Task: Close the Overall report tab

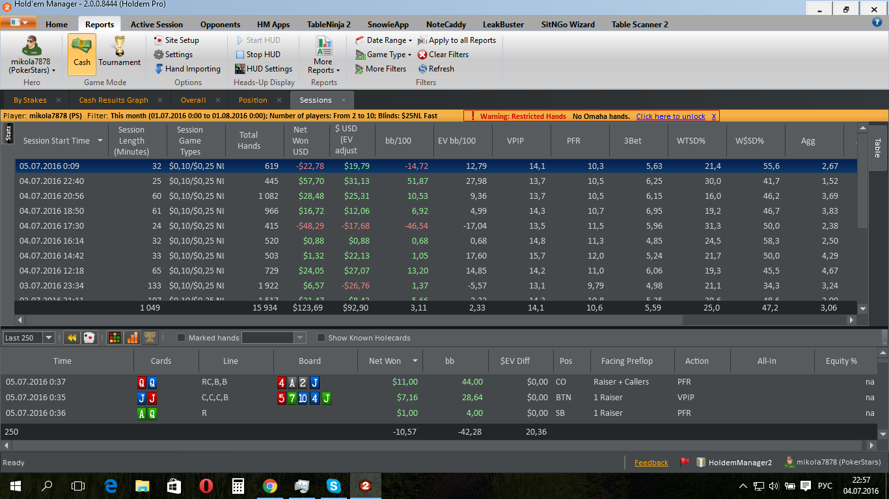Action: coord(217,100)
